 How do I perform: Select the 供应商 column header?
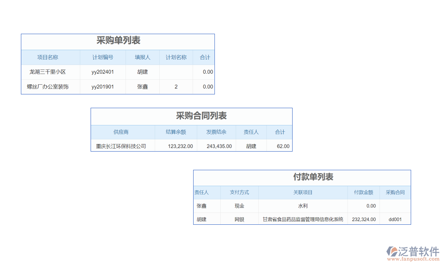[121, 132]
